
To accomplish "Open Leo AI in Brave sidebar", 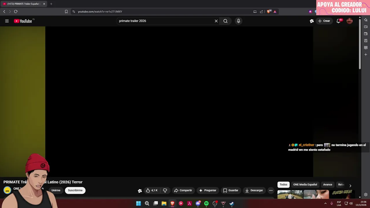I will tap(366, 20).
